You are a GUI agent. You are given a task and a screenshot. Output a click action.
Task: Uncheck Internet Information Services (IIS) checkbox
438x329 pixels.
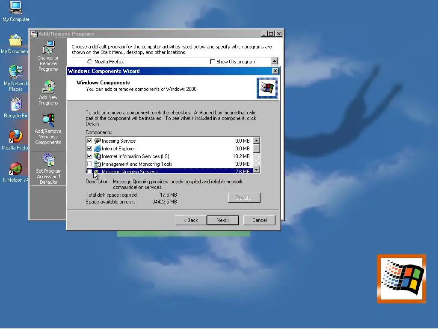coord(89,156)
